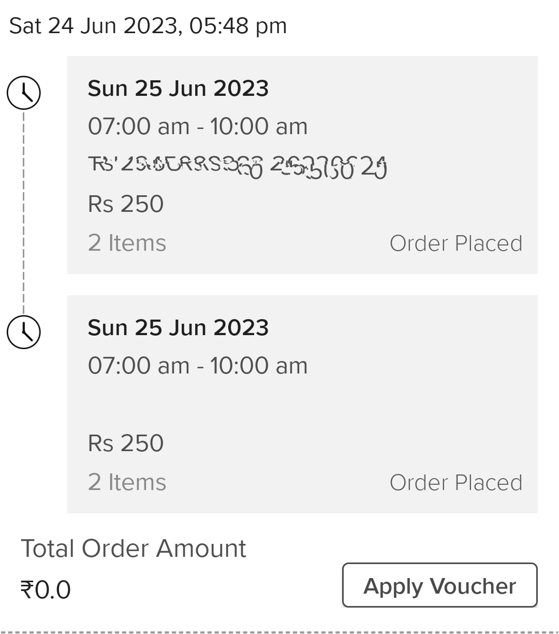
Task: Open the second order's Sun 25 Jun 2023 heading
Action: click(x=178, y=328)
